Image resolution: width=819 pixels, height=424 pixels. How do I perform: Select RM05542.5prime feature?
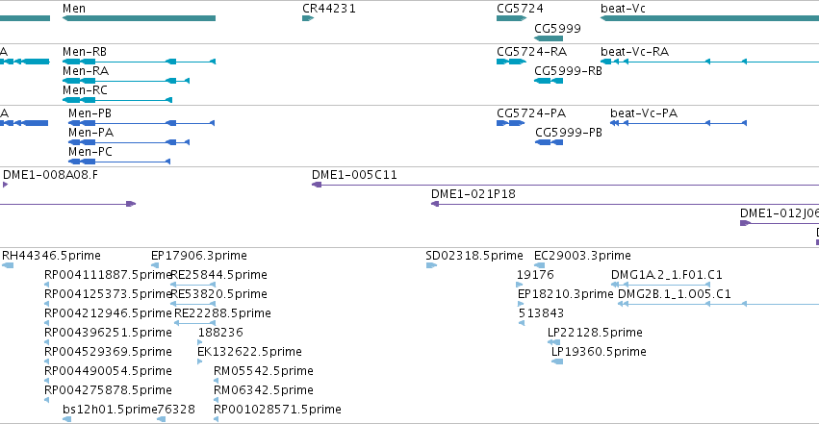(x=217, y=382)
